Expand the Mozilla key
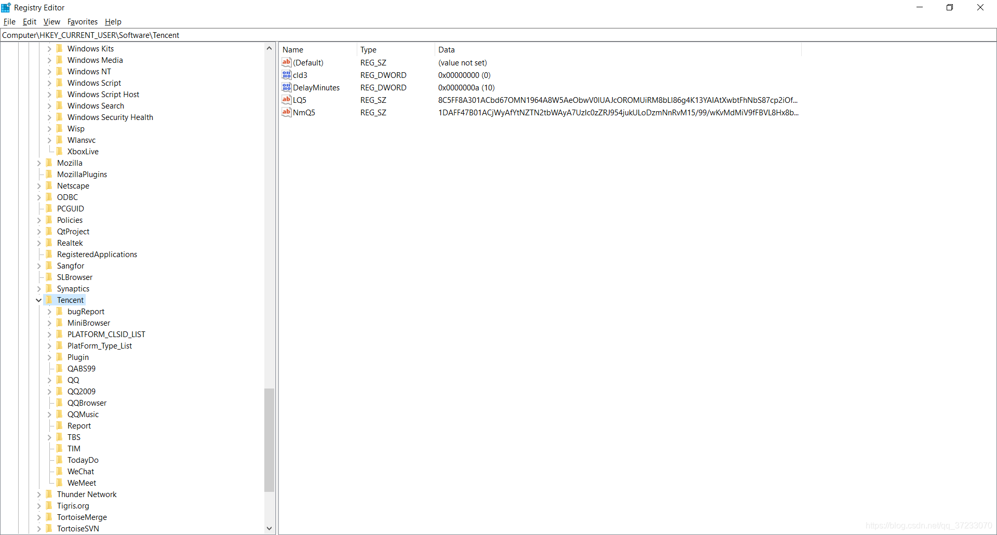The width and height of the screenshot is (997, 535). 39,163
